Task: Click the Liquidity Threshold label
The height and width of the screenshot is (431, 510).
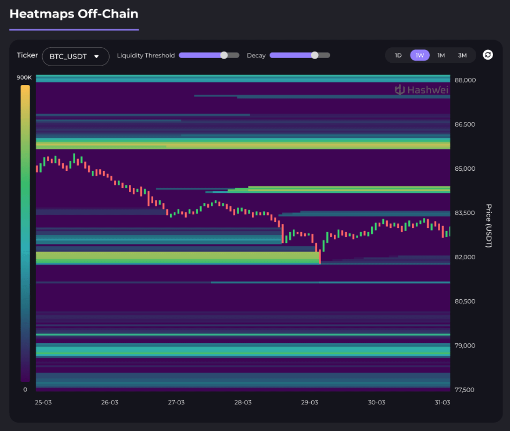Action: pyautogui.click(x=146, y=55)
